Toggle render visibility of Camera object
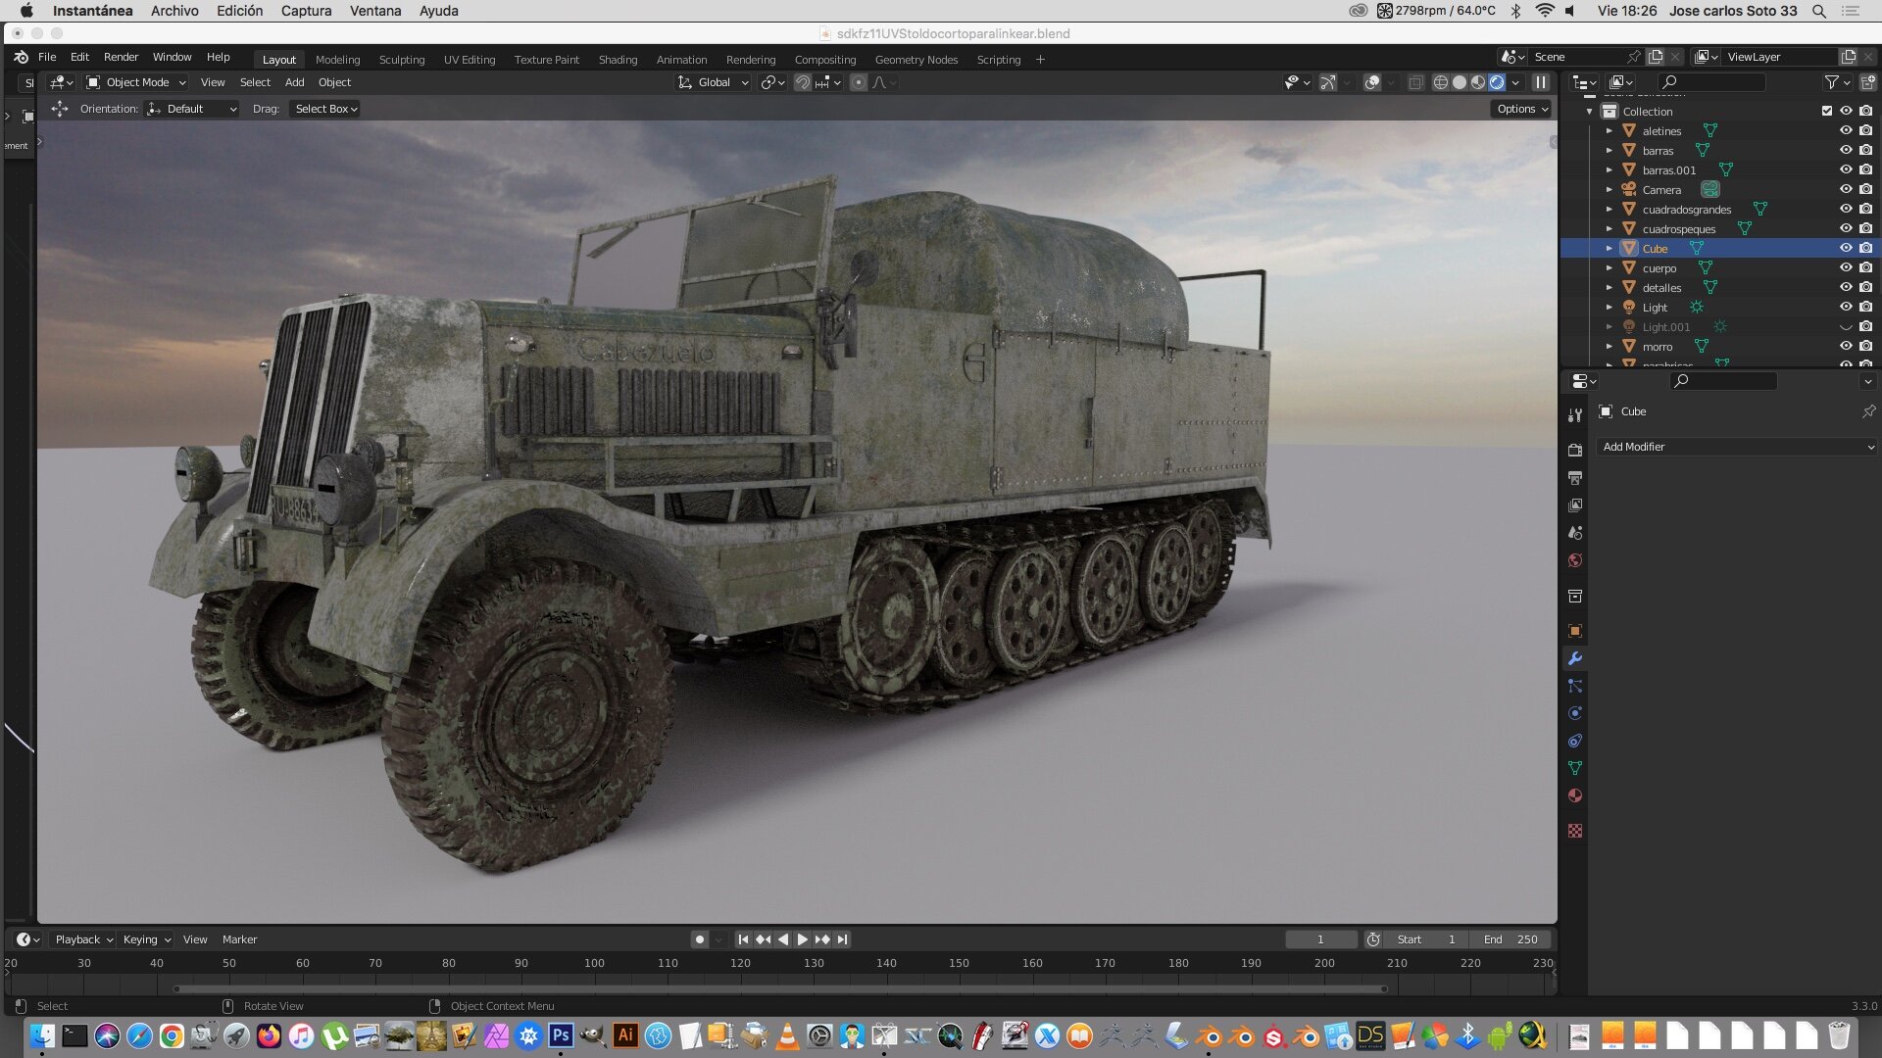This screenshot has width=1882, height=1058. pos(1865,189)
